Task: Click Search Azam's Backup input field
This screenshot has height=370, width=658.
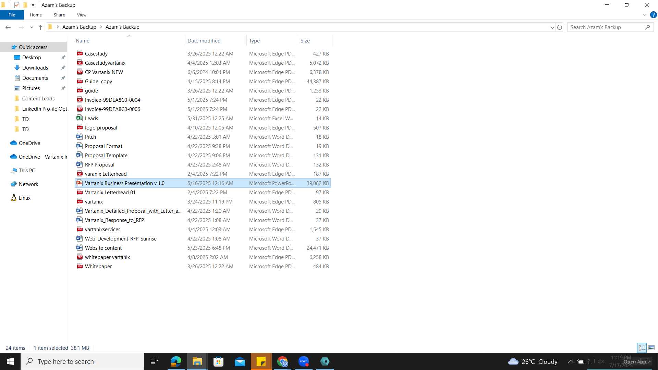Action: pos(607,27)
